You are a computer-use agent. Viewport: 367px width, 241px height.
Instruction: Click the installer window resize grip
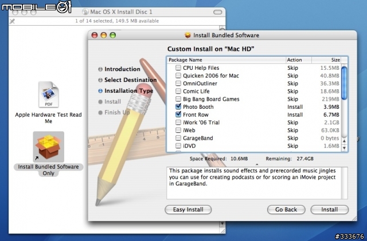[354, 218]
